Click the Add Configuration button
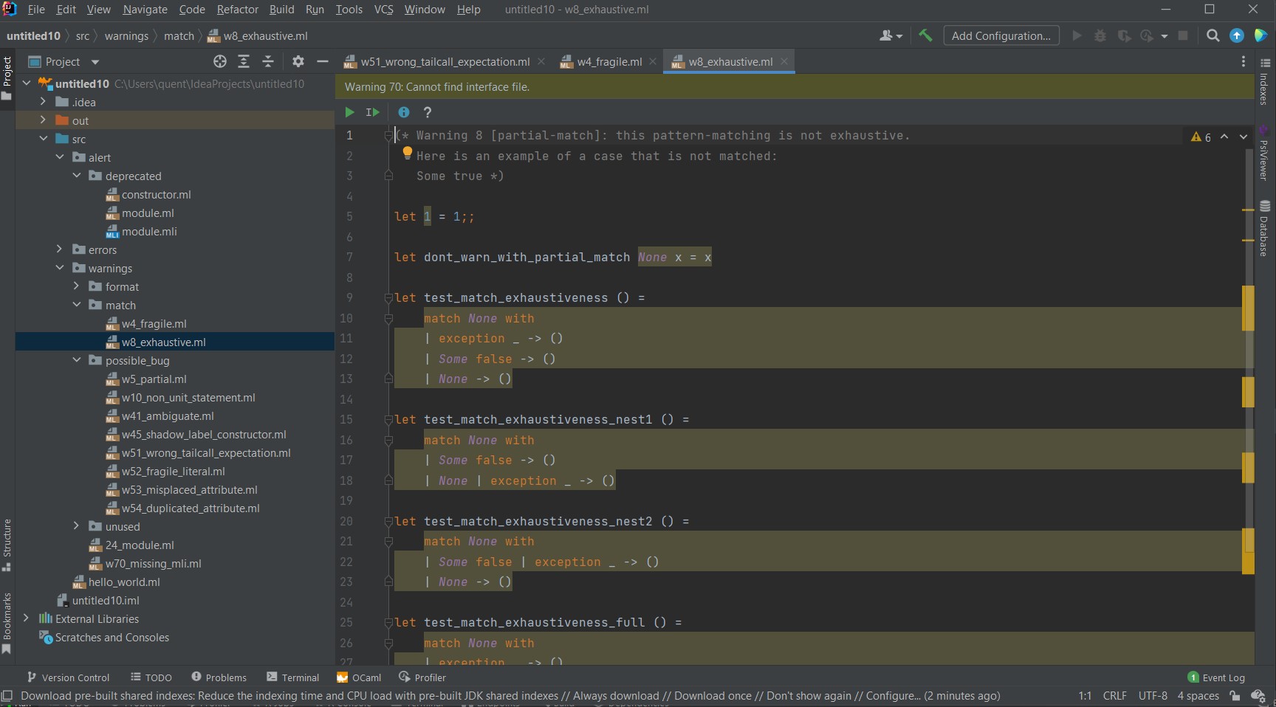Image resolution: width=1276 pixels, height=707 pixels. pyautogui.click(x=1001, y=35)
